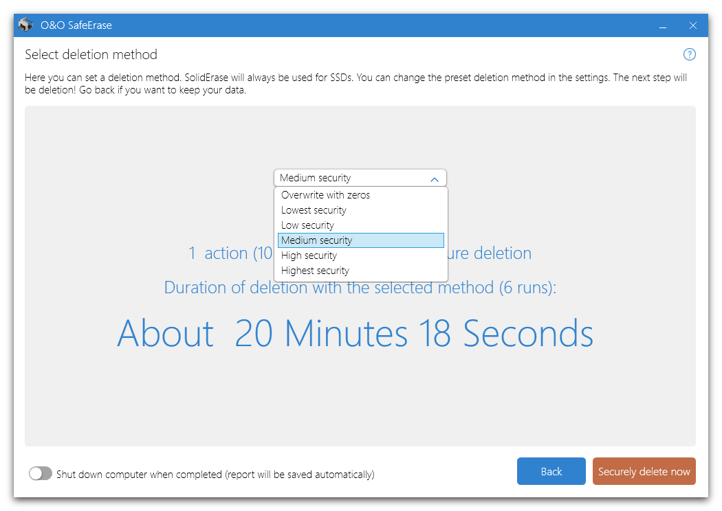Choose Overwrite with zeros method
The height and width of the screenshot is (511, 722).
(360, 195)
